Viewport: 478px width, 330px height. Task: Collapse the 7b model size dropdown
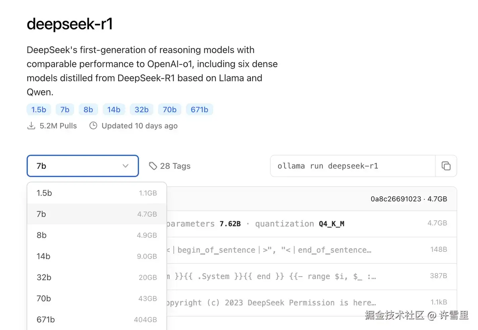coord(83,166)
